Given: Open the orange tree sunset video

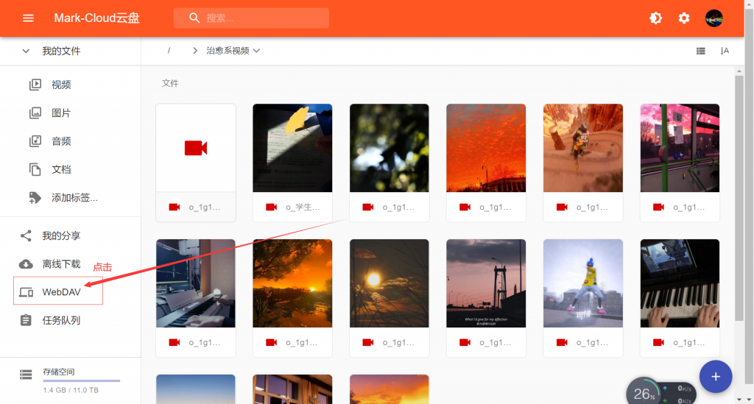Looking at the screenshot, I should pyautogui.click(x=292, y=283).
